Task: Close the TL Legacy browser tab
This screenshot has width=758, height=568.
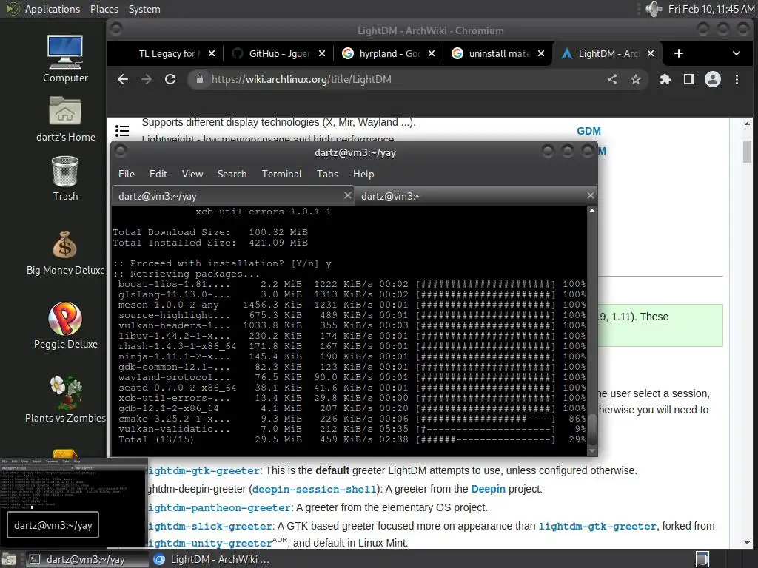Action: [211, 53]
